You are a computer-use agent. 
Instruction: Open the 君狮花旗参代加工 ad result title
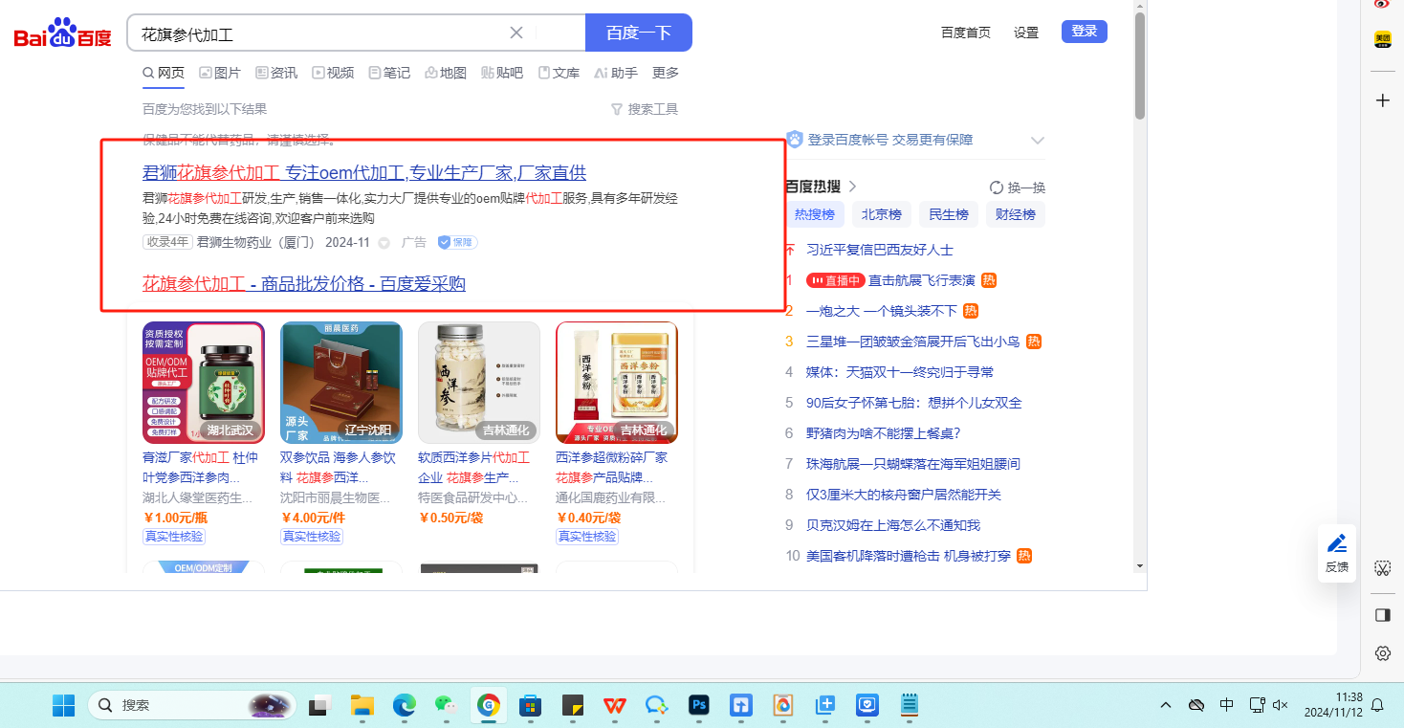(x=364, y=173)
